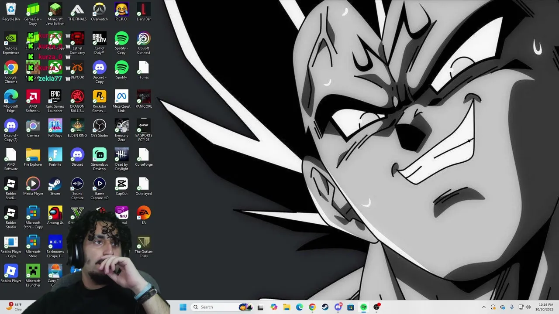Open the EA app desktop icon
The height and width of the screenshot is (314, 559).
(x=144, y=215)
